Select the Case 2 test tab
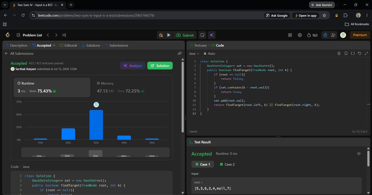This screenshot has width=372, height=195. 227,164
